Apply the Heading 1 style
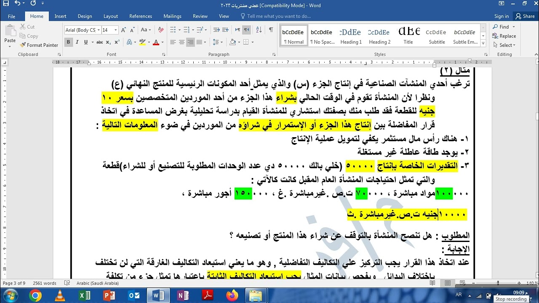This screenshot has width=539, height=303. (351, 35)
